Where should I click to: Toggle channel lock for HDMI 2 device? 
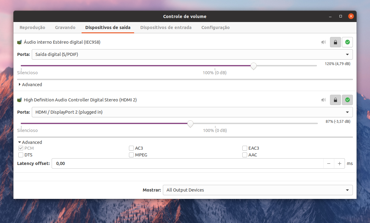pyautogui.click(x=335, y=100)
